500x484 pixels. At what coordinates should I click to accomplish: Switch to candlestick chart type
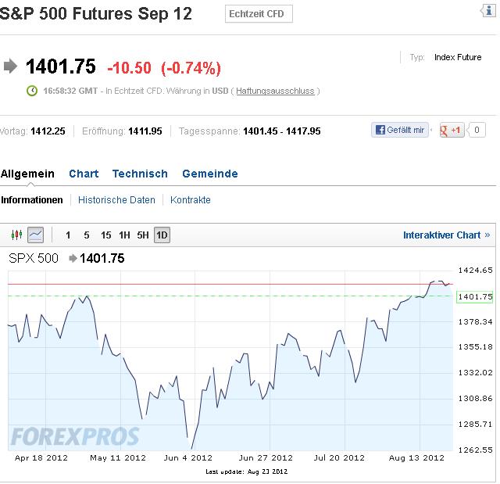click(x=17, y=235)
